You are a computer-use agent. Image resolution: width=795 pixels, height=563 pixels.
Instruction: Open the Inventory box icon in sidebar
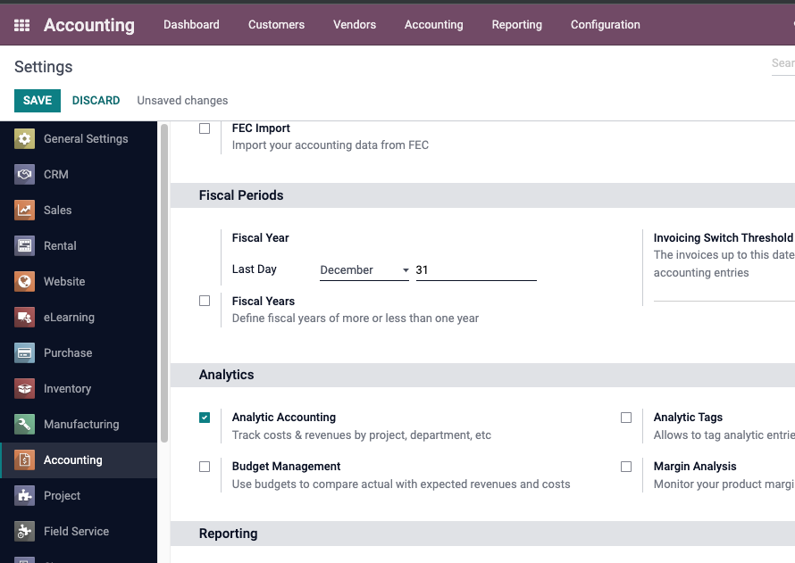pyautogui.click(x=25, y=389)
